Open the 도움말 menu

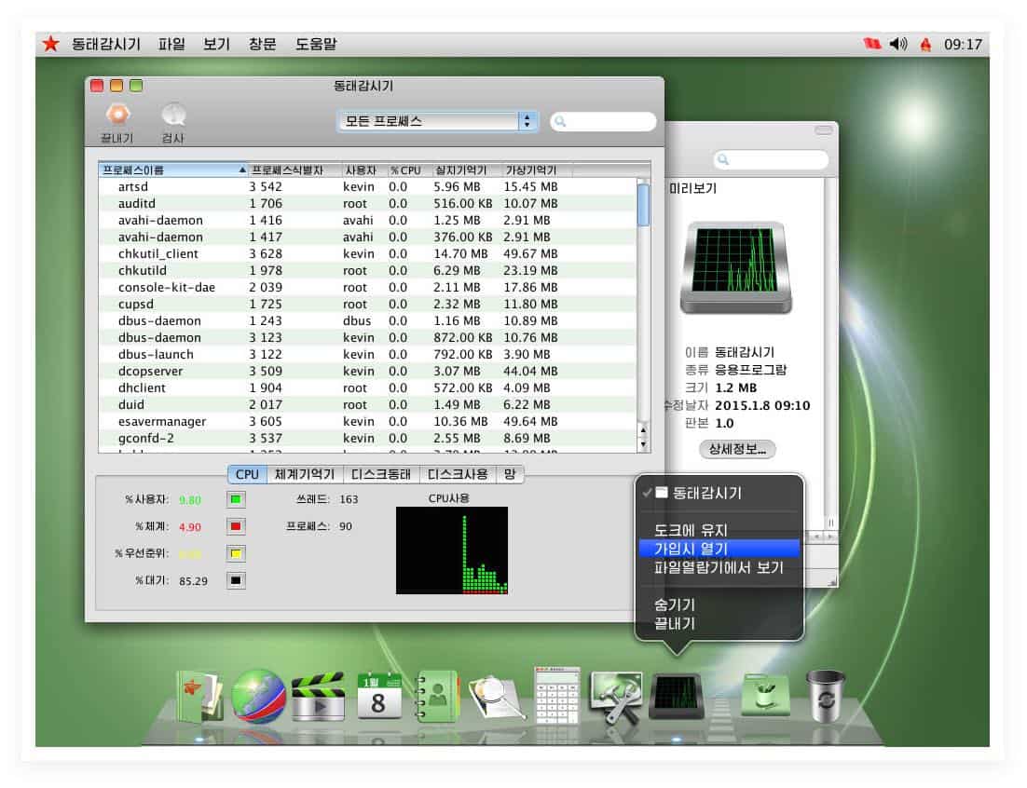coord(316,44)
